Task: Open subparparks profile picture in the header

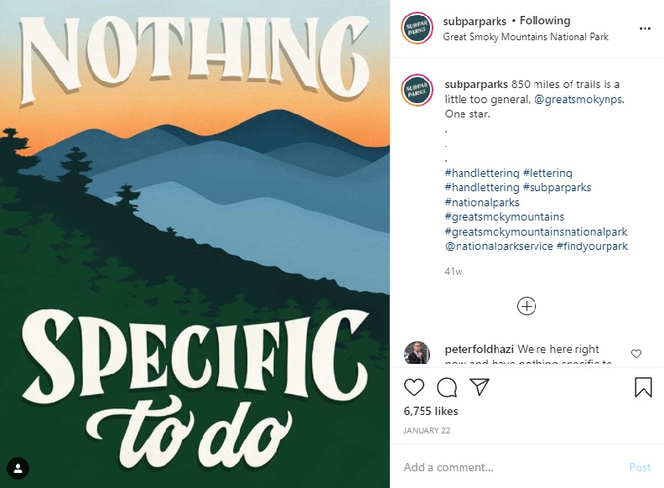Action: coord(417,28)
